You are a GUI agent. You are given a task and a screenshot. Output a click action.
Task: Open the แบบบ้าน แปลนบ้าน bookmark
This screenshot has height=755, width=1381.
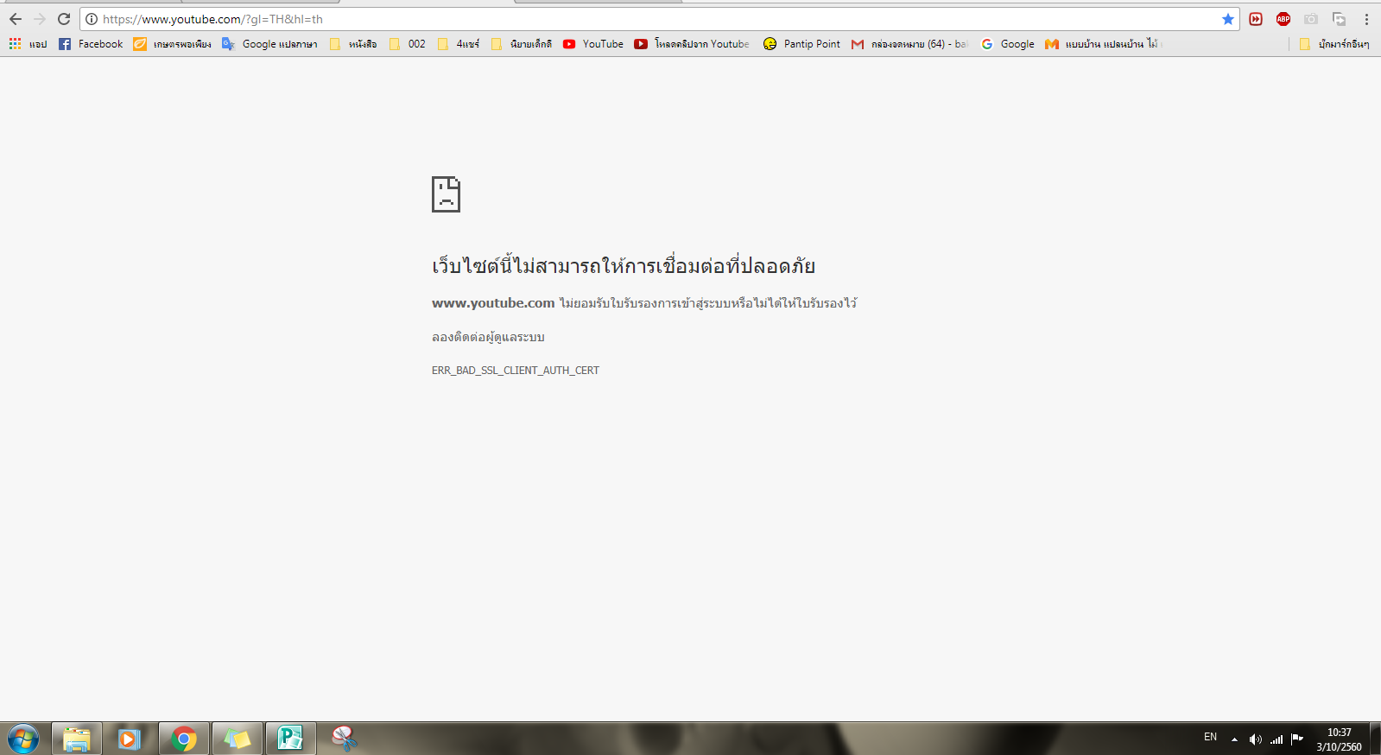pos(1104,44)
